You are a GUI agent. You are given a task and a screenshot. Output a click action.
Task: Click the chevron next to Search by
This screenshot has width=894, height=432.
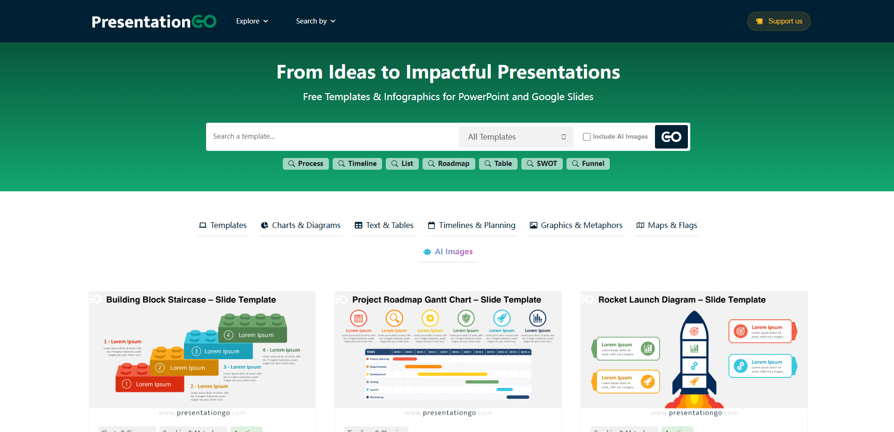click(333, 21)
